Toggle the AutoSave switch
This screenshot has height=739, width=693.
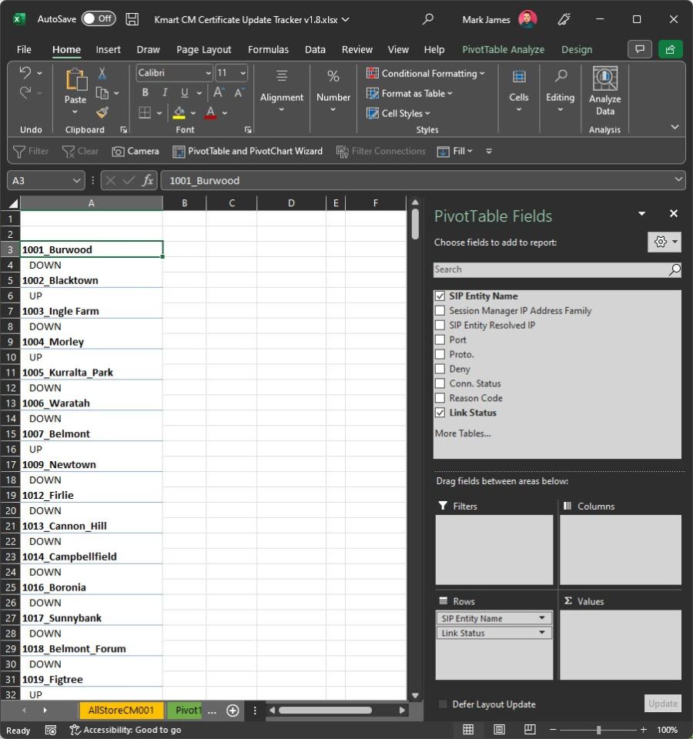pyautogui.click(x=99, y=18)
